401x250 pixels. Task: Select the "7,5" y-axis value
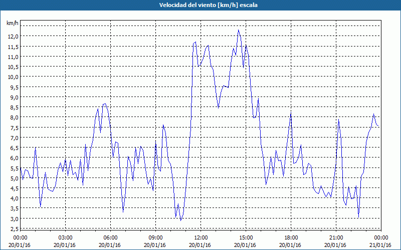[14, 127]
